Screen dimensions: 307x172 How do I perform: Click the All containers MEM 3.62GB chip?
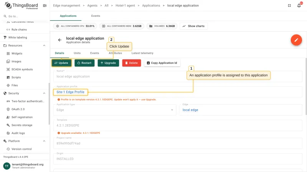[x=122, y=26]
